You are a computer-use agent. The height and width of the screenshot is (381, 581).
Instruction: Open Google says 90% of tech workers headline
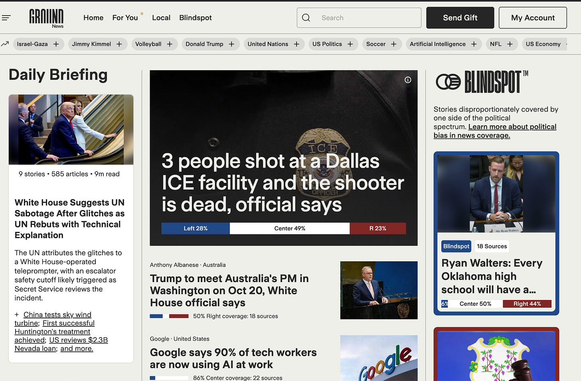pyautogui.click(x=233, y=358)
